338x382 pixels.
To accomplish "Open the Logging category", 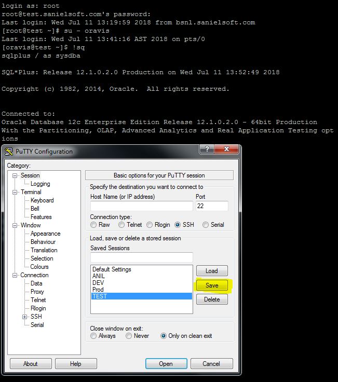I will 40,184.
